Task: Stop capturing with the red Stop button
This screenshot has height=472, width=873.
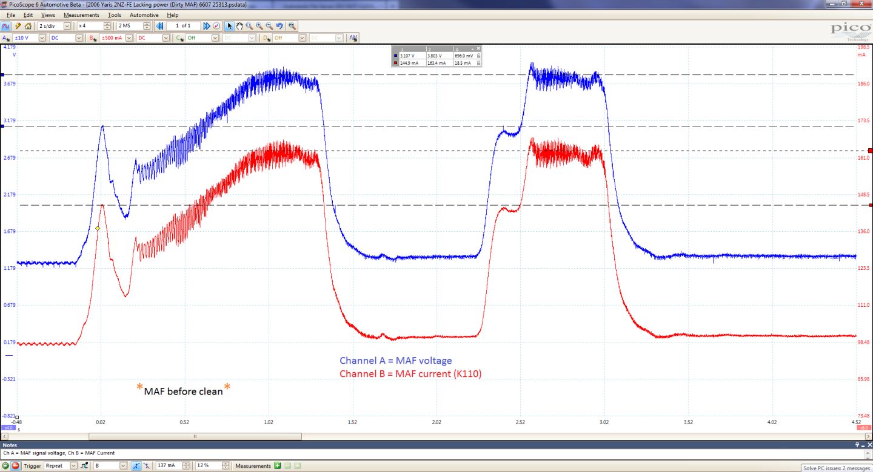Action: coord(15,466)
